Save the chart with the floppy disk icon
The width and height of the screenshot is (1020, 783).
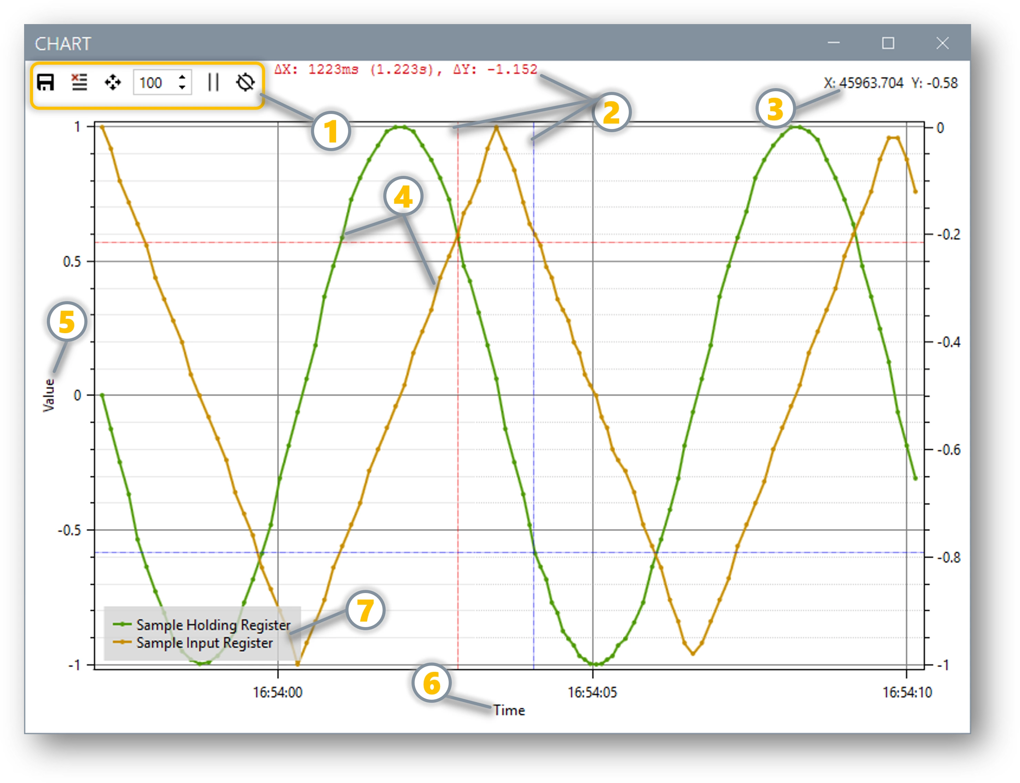pyautogui.click(x=45, y=83)
